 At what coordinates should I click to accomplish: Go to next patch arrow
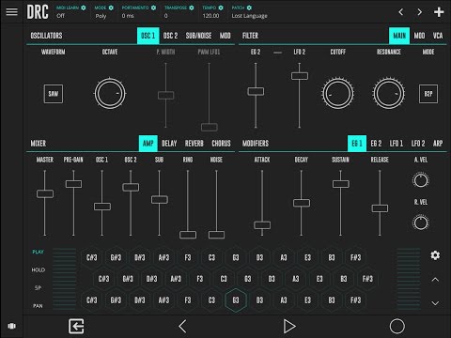coord(420,12)
